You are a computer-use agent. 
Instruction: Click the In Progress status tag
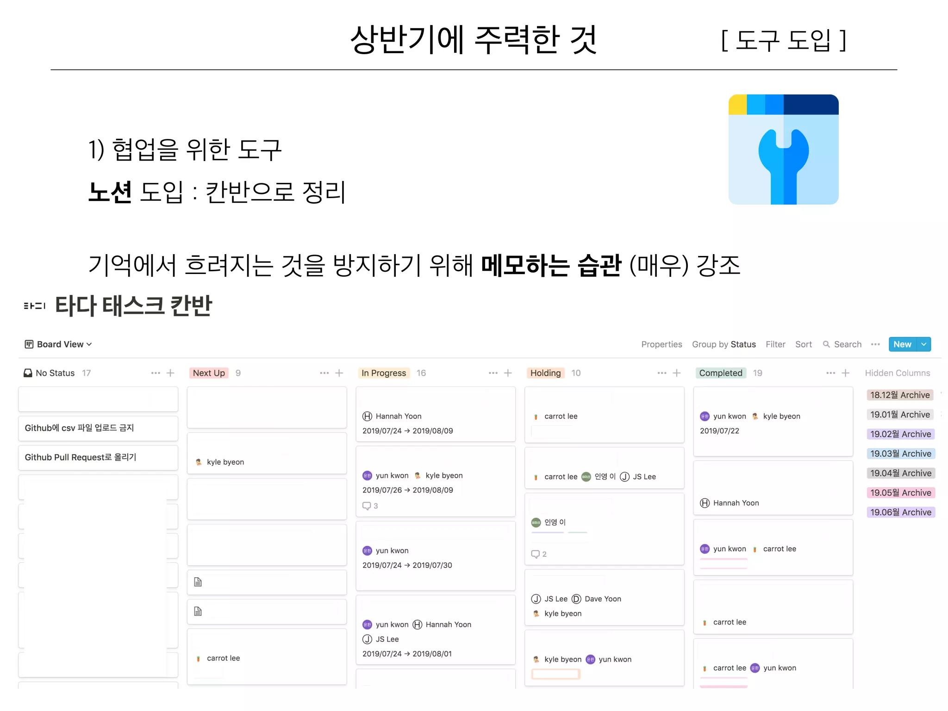pos(383,373)
